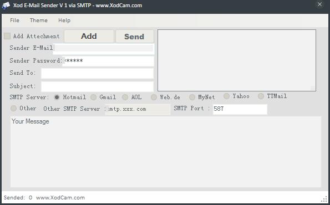Image resolution: width=330 pixels, height=205 pixels.
Task: Open the File menu
Action: pyautogui.click(x=15, y=20)
